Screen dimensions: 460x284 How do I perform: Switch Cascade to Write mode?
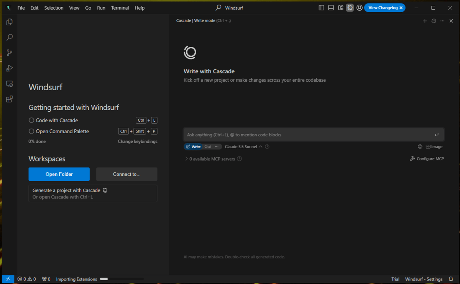193,147
